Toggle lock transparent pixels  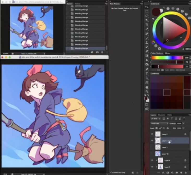pos(157,128)
